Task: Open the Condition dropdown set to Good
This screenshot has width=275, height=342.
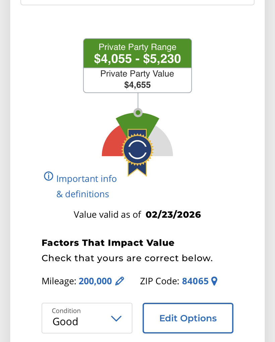Action: [x=87, y=318]
